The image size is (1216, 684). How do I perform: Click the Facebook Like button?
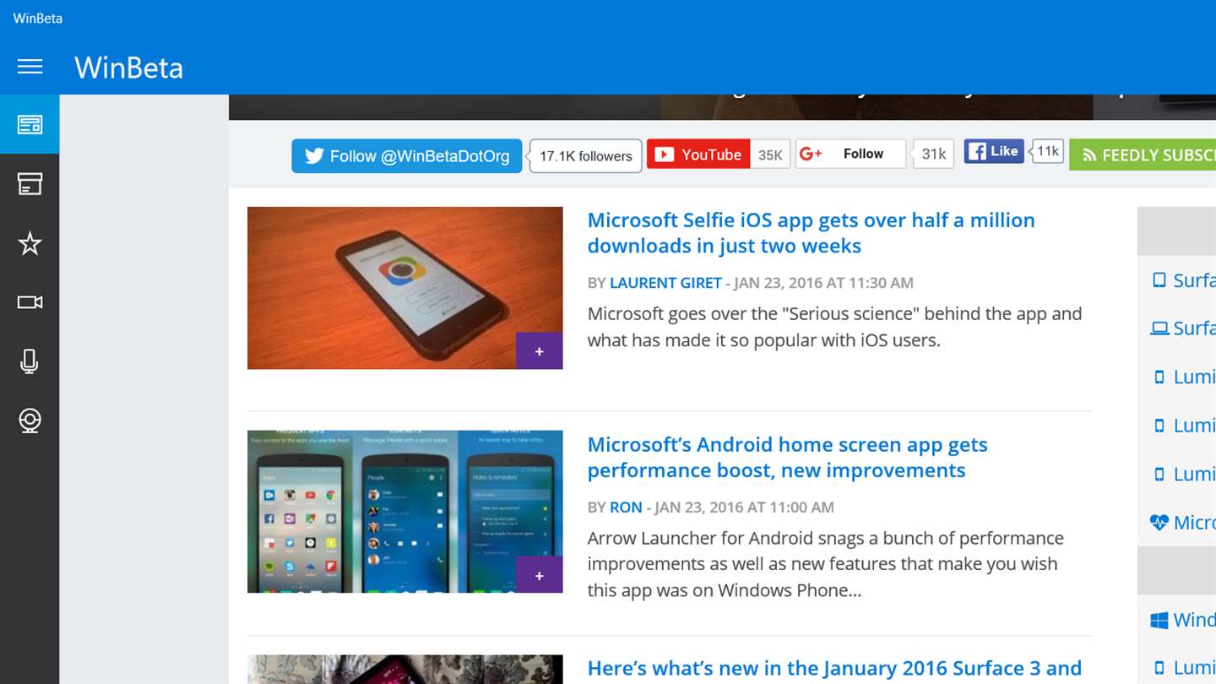tap(994, 151)
